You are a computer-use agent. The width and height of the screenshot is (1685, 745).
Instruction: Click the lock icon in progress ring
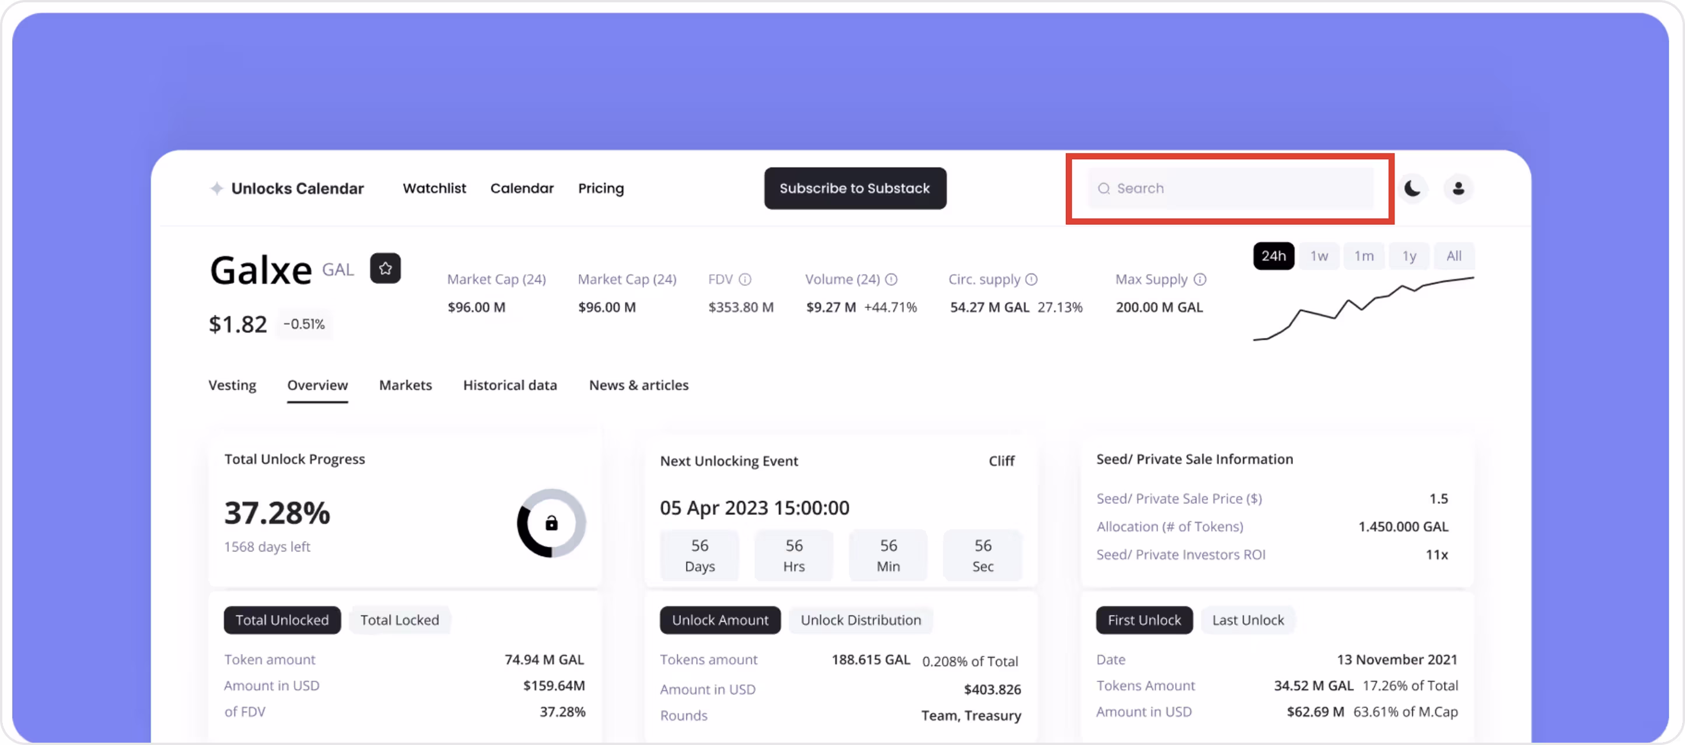pyautogui.click(x=551, y=523)
